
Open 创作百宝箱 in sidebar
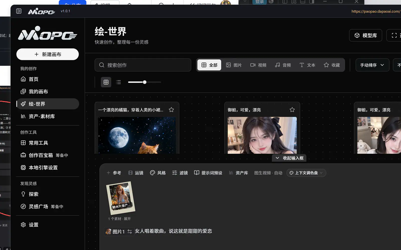[x=48, y=155]
